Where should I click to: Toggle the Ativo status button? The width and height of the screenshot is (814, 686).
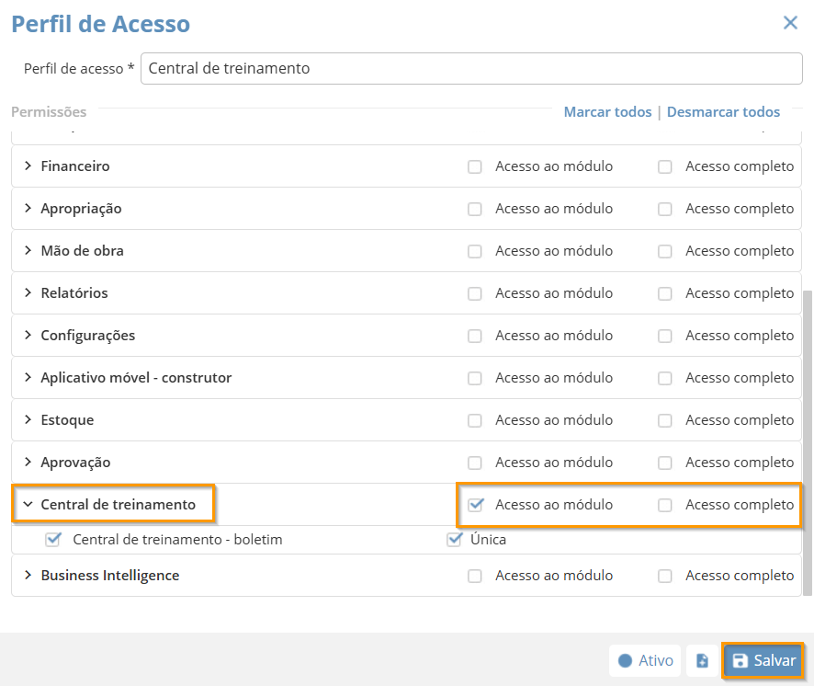click(645, 660)
